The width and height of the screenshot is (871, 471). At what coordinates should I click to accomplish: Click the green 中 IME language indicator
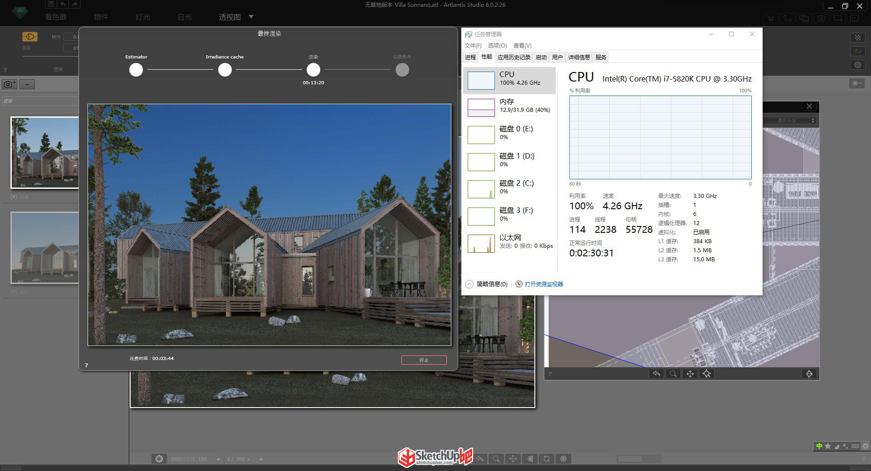tap(819, 446)
